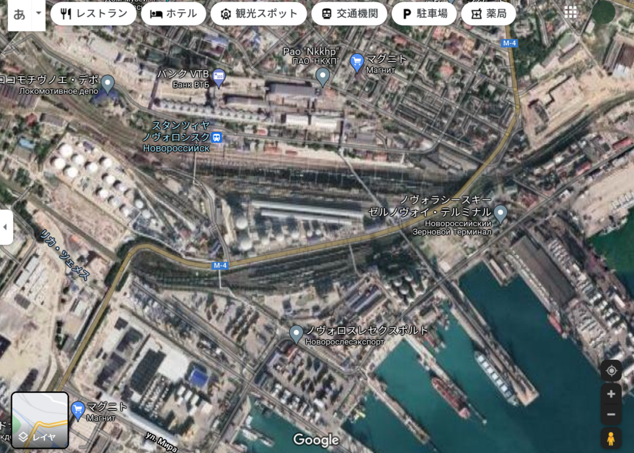
Task: Click the 薬局 filter button
Action: (x=488, y=14)
